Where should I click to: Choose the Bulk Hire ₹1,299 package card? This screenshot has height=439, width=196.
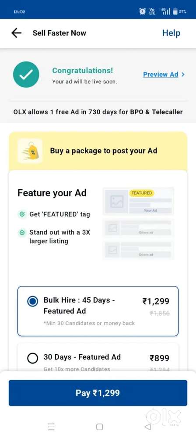tap(98, 311)
